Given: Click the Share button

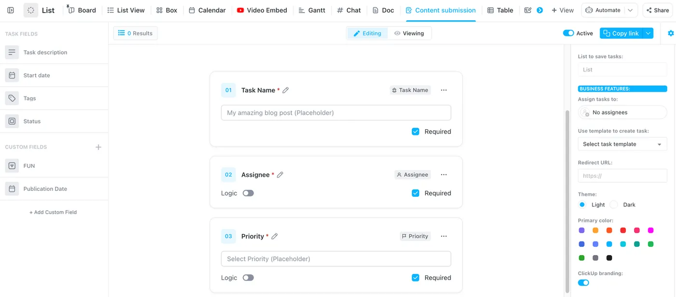Looking at the screenshot, I should (x=657, y=10).
